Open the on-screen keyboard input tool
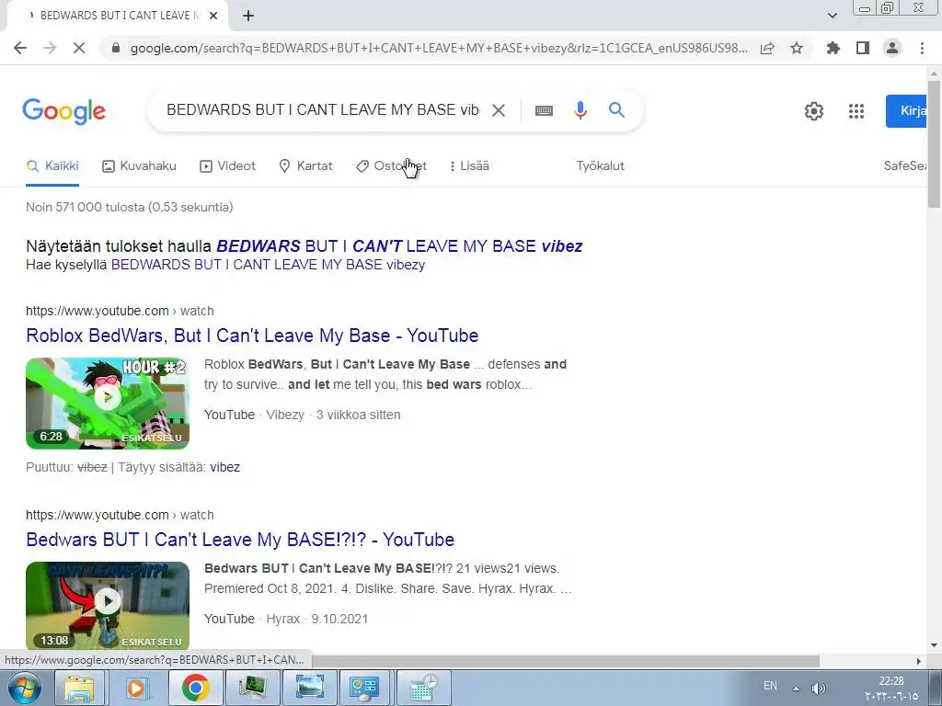The width and height of the screenshot is (942, 706). 544,110
